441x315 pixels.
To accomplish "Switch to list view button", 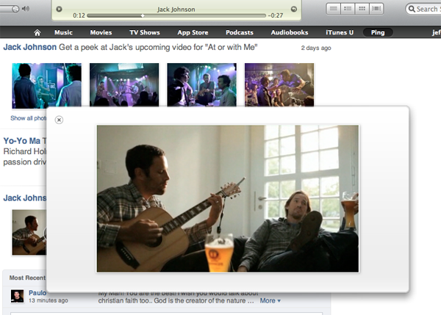I will click(x=333, y=9).
